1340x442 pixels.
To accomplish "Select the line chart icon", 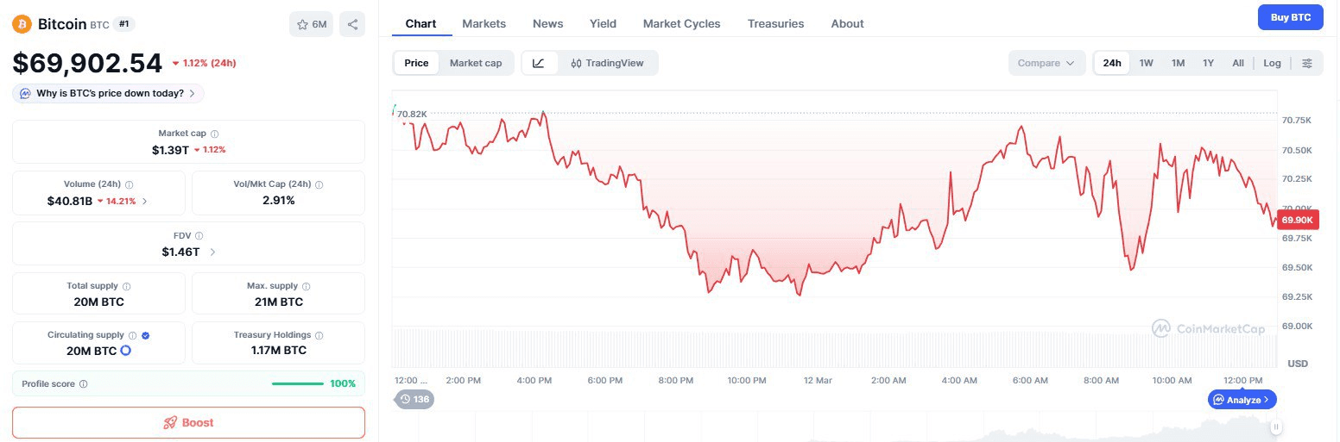I will [539, 63].
